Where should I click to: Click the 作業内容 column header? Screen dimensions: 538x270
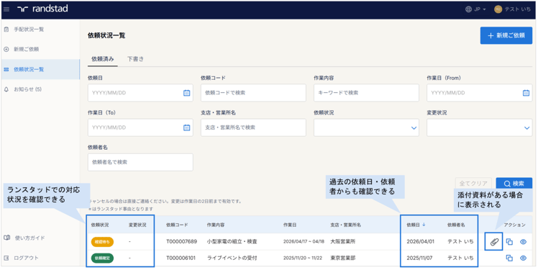[x=216, y=225]
